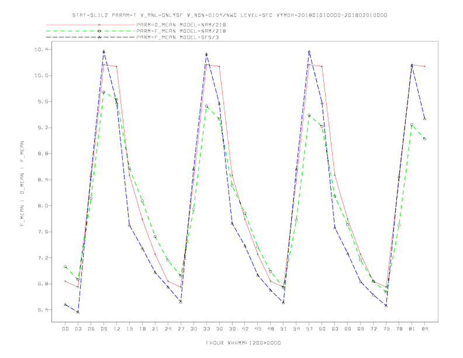Click blue GFS triangle marker at hour 00
The height and width of the screenshot is (358, 463).
[x=65, y=304]
